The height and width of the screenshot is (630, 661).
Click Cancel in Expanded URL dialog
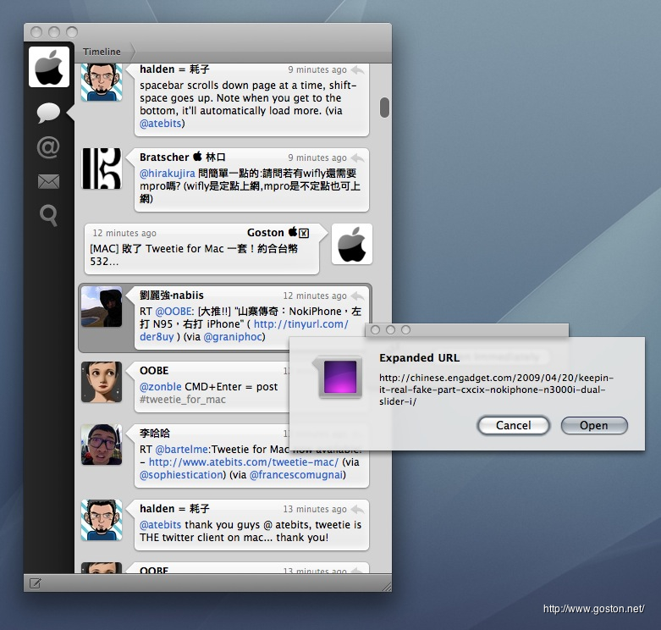point(513,425)
